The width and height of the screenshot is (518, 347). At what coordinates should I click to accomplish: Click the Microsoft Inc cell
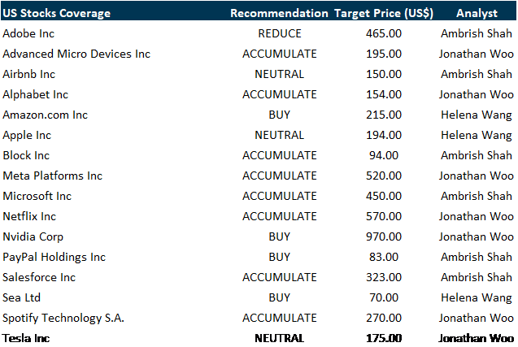(x=37, y=196)
